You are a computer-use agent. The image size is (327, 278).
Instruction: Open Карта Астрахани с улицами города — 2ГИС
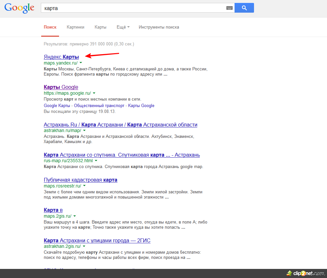[x=97, y=240]
